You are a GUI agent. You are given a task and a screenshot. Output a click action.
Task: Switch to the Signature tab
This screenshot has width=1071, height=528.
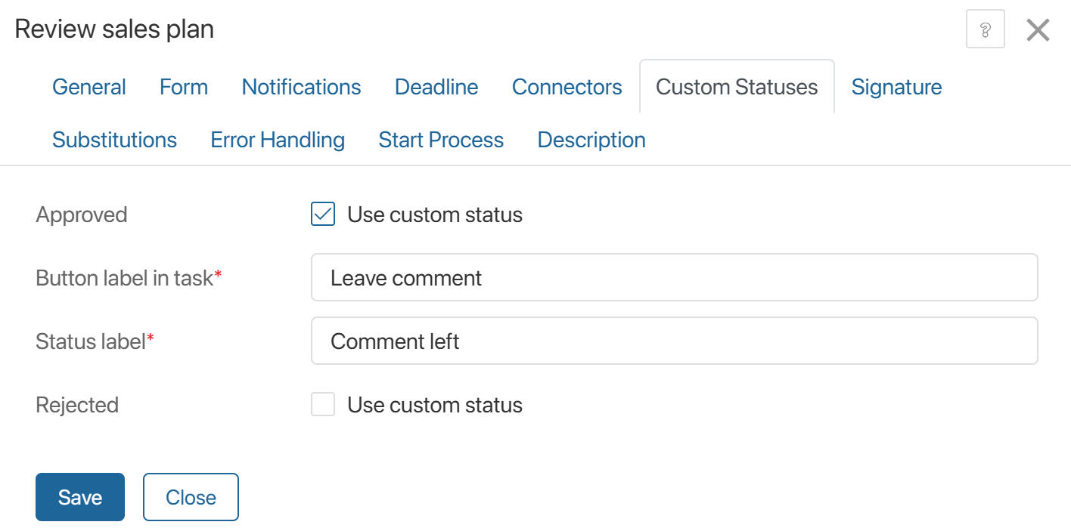[897, 87]
